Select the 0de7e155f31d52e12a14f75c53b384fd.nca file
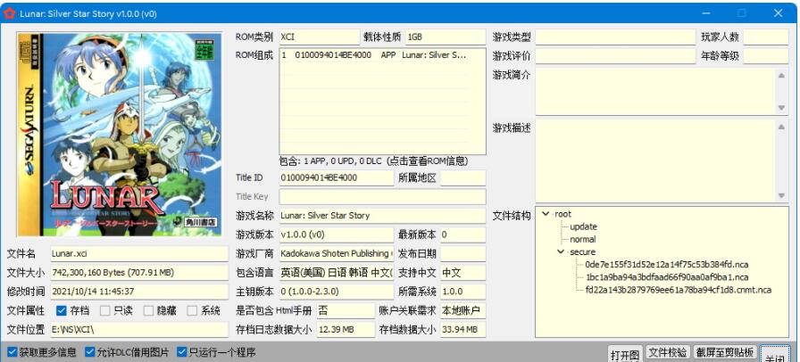The width and height of the screenshot is (800, 362). (667, 265)
